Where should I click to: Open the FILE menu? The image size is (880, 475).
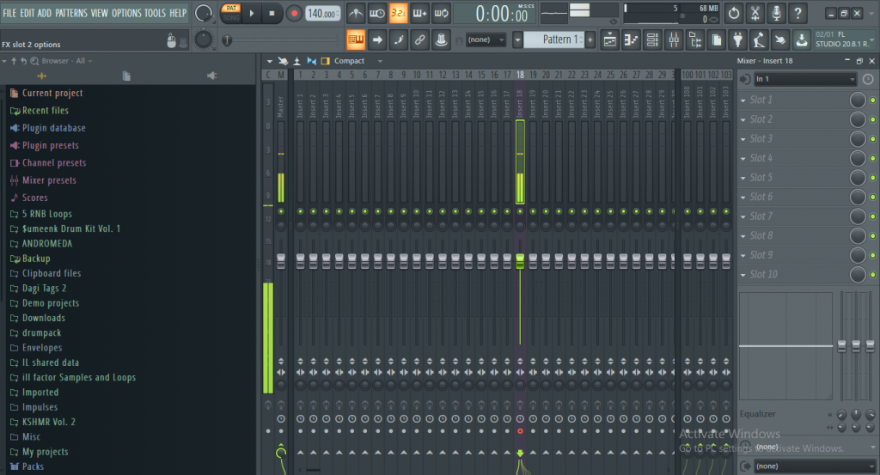9,12
